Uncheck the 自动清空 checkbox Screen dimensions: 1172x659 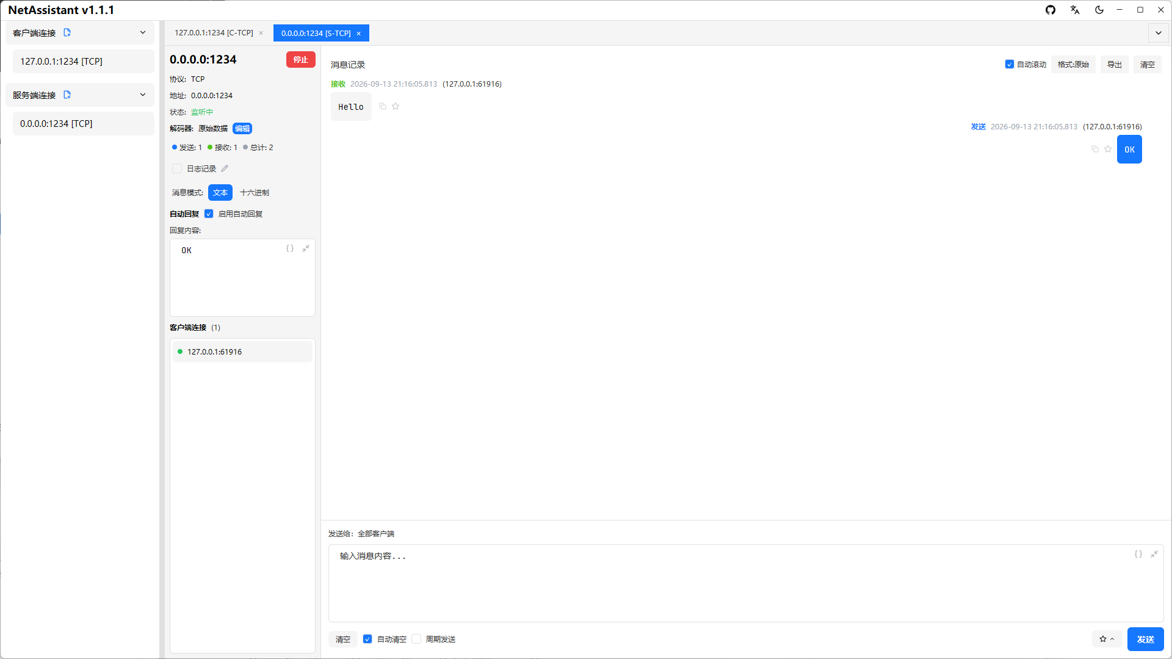(x=367, y=639)
